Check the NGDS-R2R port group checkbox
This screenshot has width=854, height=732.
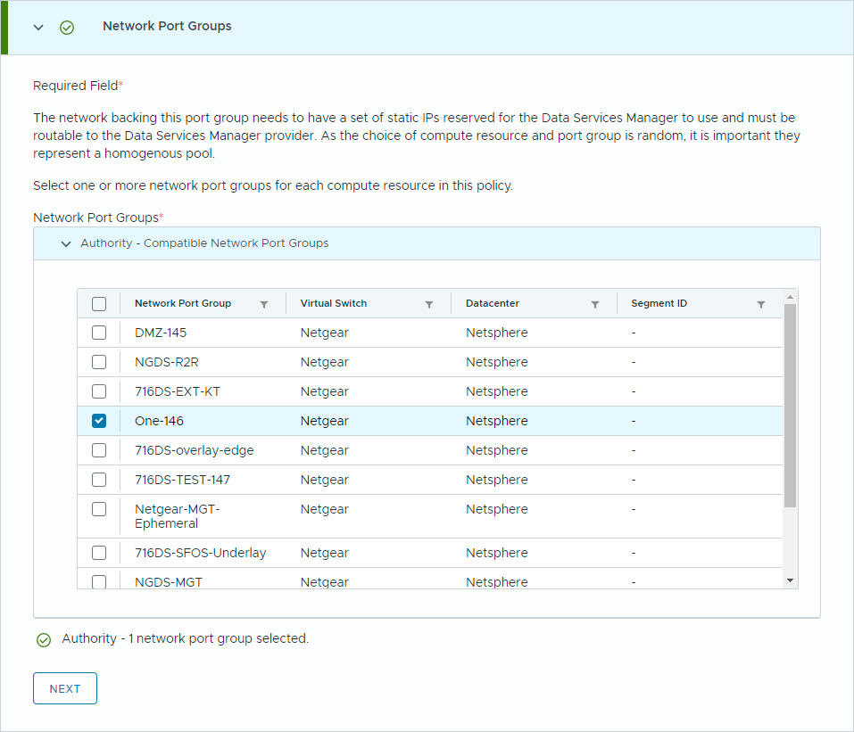click(x=99, y=362)
